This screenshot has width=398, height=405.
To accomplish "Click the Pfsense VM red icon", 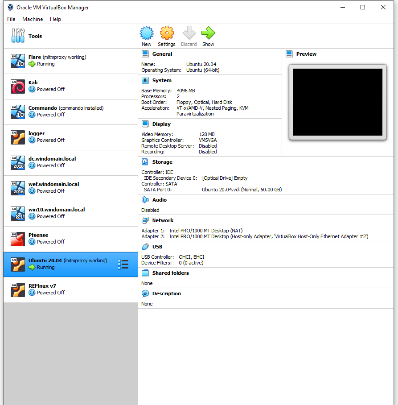I will pos(18,239).
